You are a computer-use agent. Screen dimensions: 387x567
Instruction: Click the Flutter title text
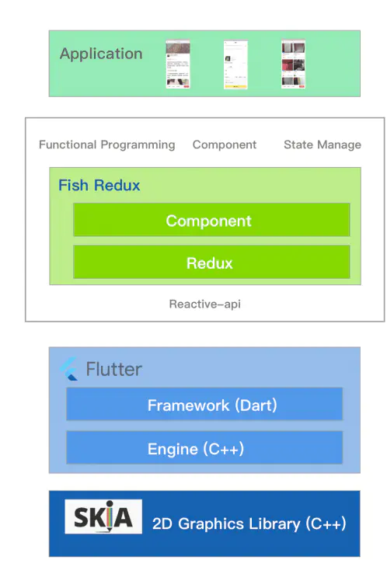pyautogui.click(x=114, y=369)
